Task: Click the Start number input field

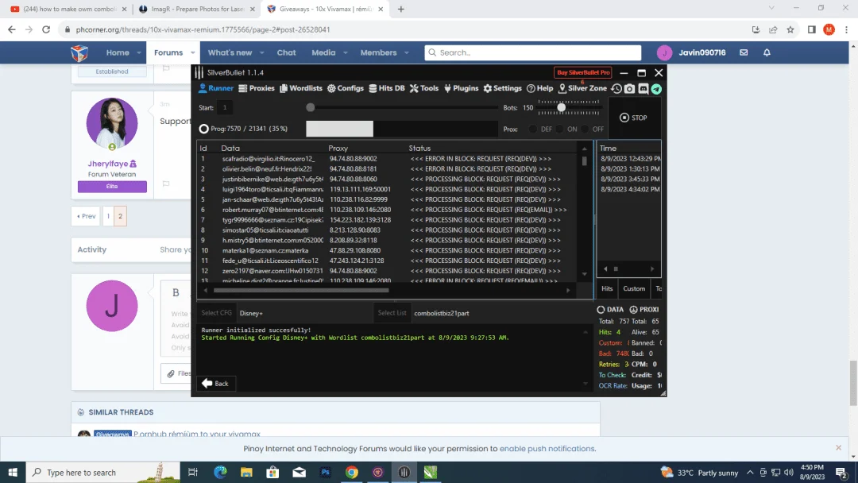Action: pyautogui.click(x=225, y=108)
